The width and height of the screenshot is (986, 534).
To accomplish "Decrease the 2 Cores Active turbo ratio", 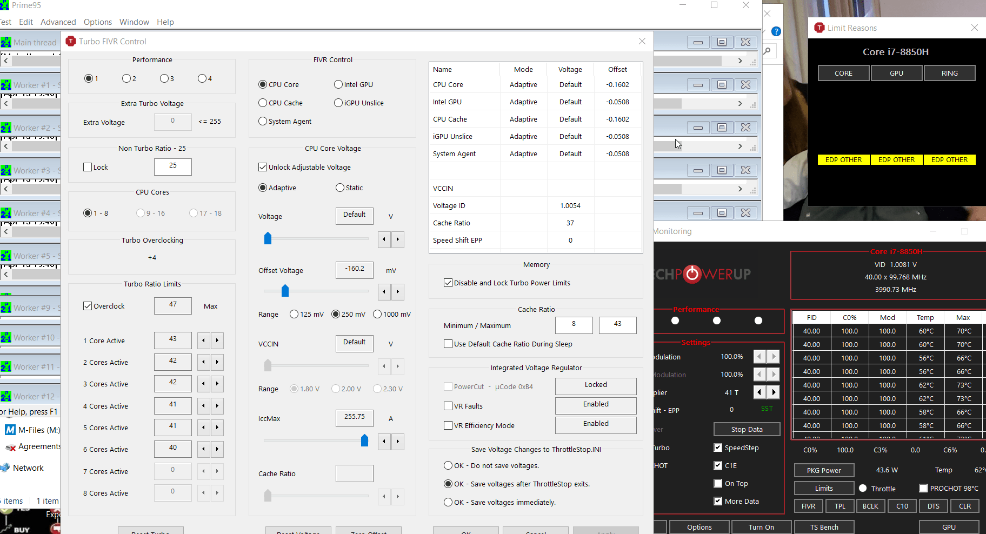I will [203, 362].
